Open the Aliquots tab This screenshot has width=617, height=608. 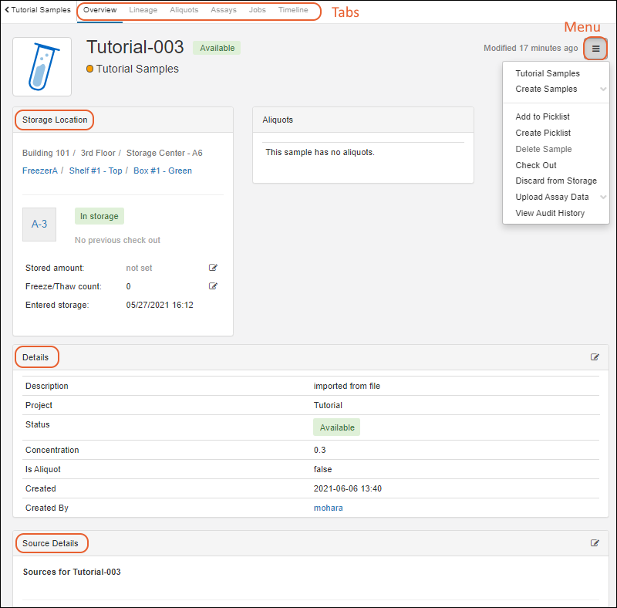(x=184, y=10)
